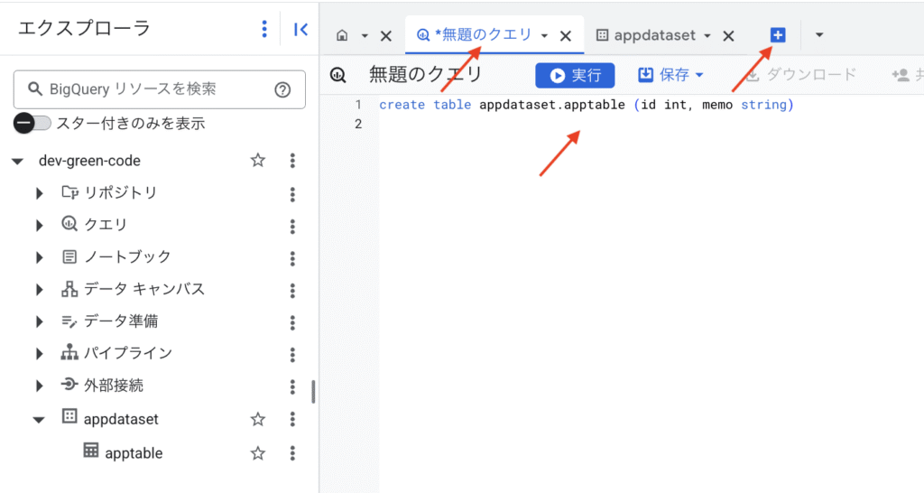924x493 pixels.
Task: Star the appdataset dataset
Action: click(x=258, y=419)
